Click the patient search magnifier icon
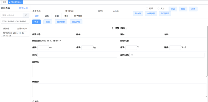This screenshot has height=102, width=208. (x=26, y=15)
